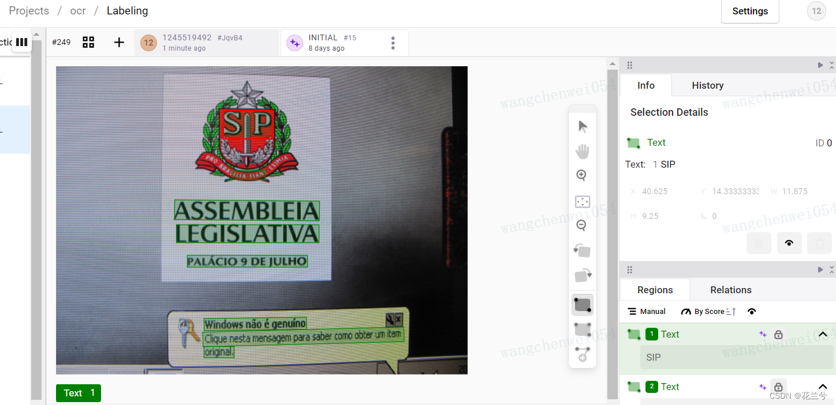The width and height of the screenshot is (836, 405).
Task: Switch to the Regions tab
Action: [x=655, y=290]
